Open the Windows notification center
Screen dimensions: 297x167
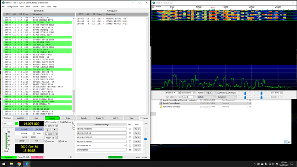(292, 164)
